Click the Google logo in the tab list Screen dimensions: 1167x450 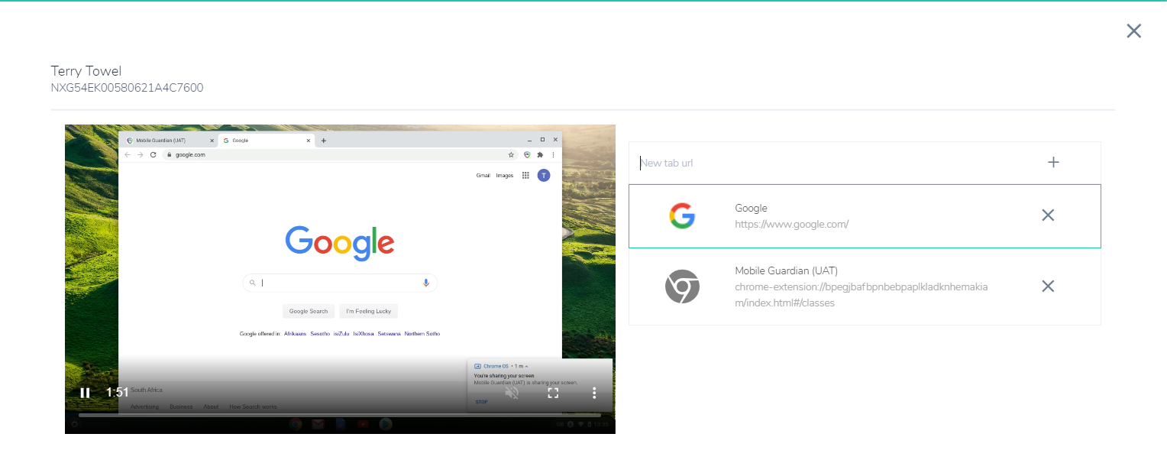pyautogui.click(x=682, y=216)
